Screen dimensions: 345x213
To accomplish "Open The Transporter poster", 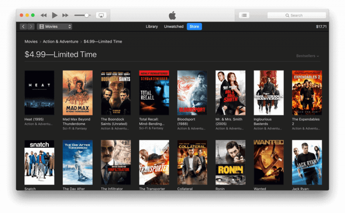I will 154,163.
